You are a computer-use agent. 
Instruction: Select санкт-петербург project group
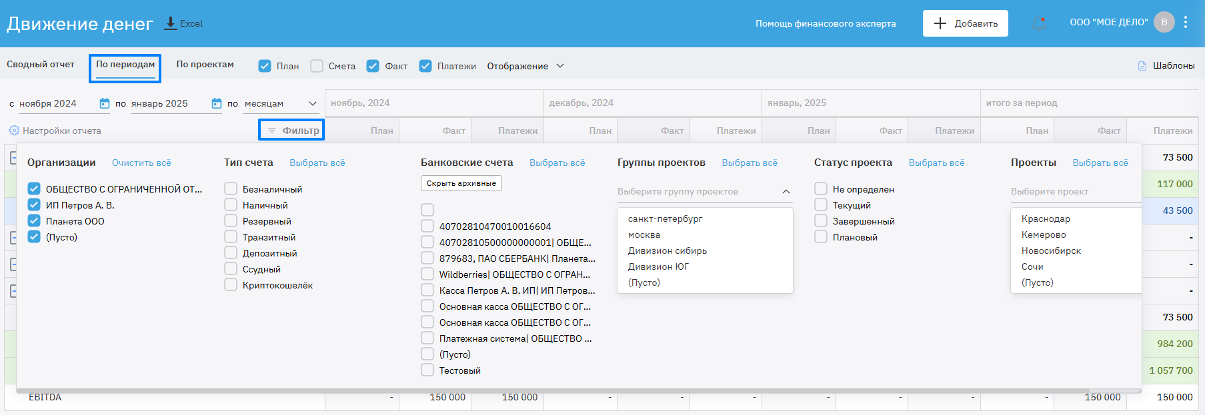click(x=665, y=218)
